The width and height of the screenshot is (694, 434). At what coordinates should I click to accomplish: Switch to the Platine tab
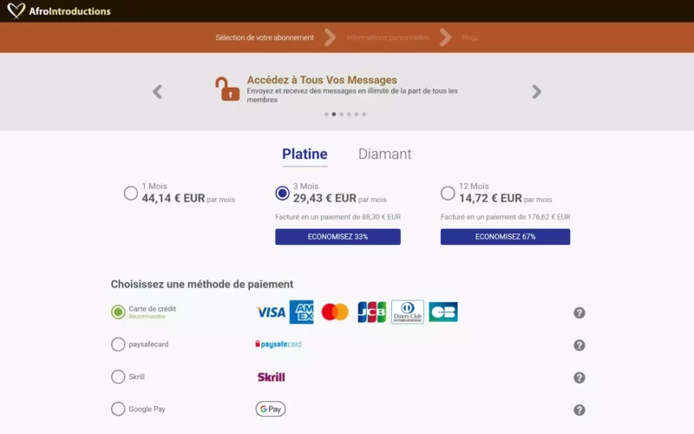click(x=304, y=155)
